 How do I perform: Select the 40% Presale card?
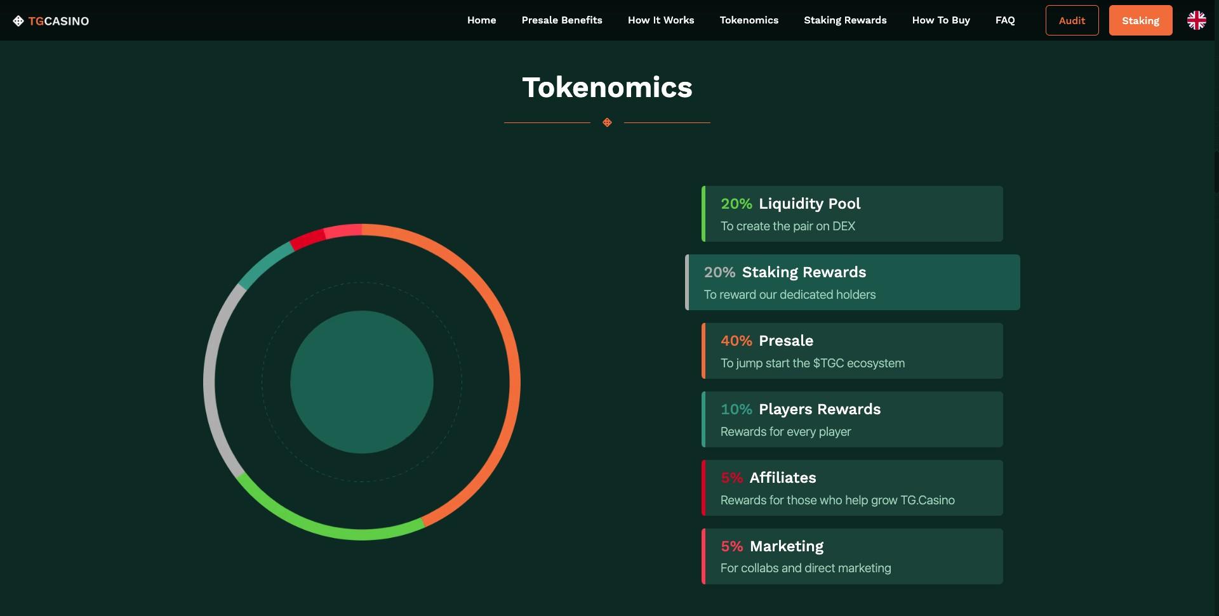[852, 351]
